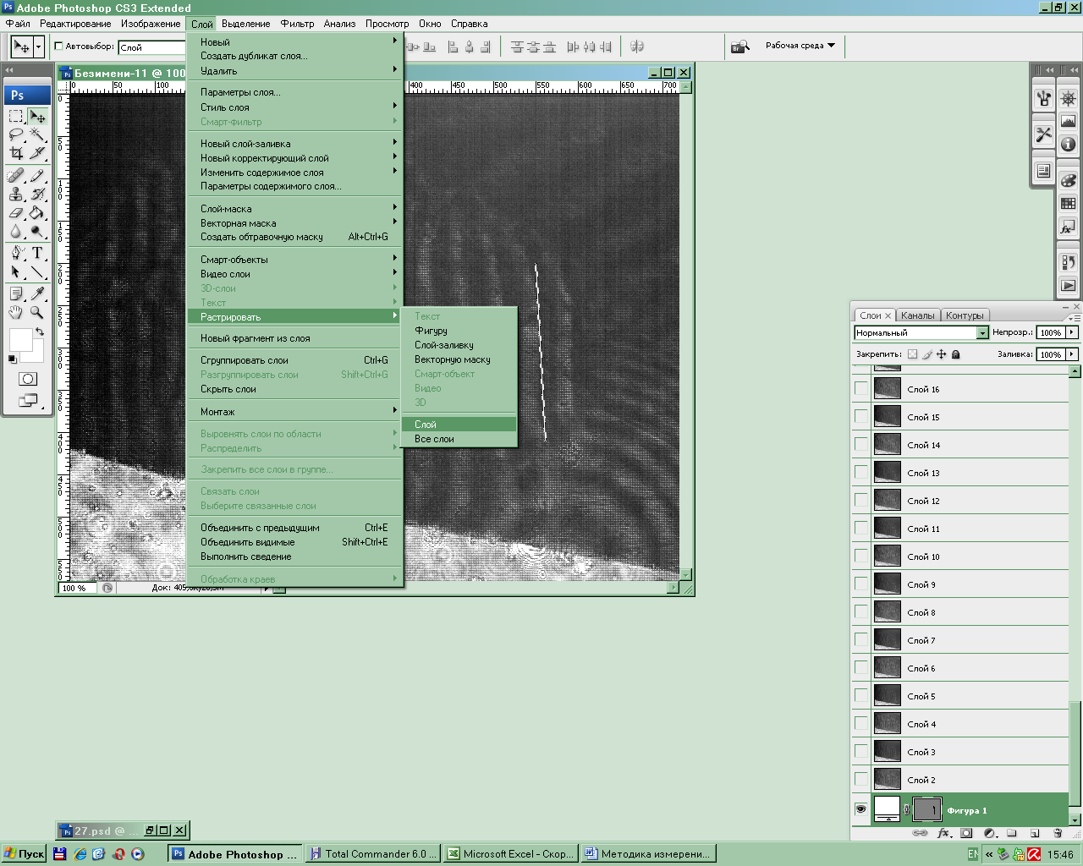This screenshot has width=1083, height=866.
Task: Select the Type text tool
Action: coord(37,253)
